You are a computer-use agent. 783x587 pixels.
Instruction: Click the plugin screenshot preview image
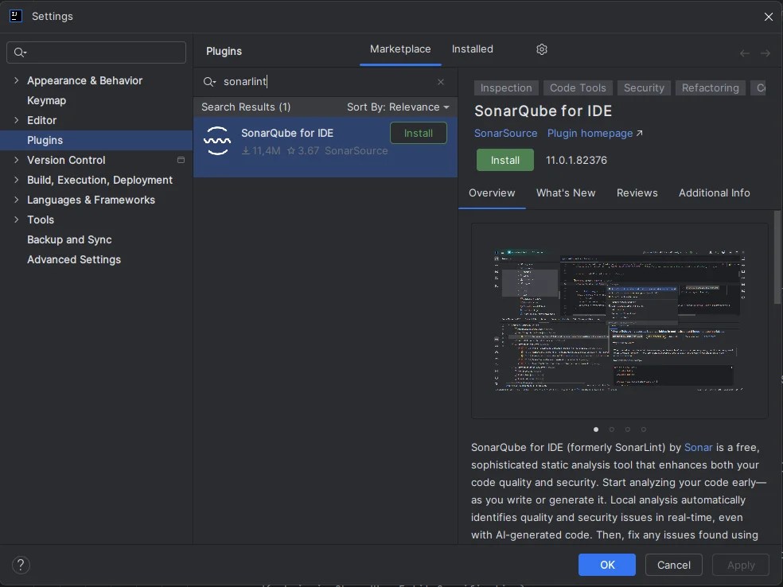619,320
